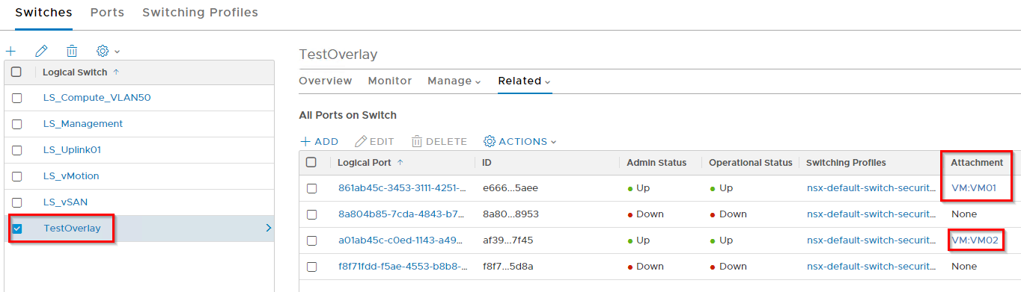Viewport: 1021px width, 292px height.
Task: Open the ACTIONS dropdown in ports toolbar
Action: pos(520,141)
